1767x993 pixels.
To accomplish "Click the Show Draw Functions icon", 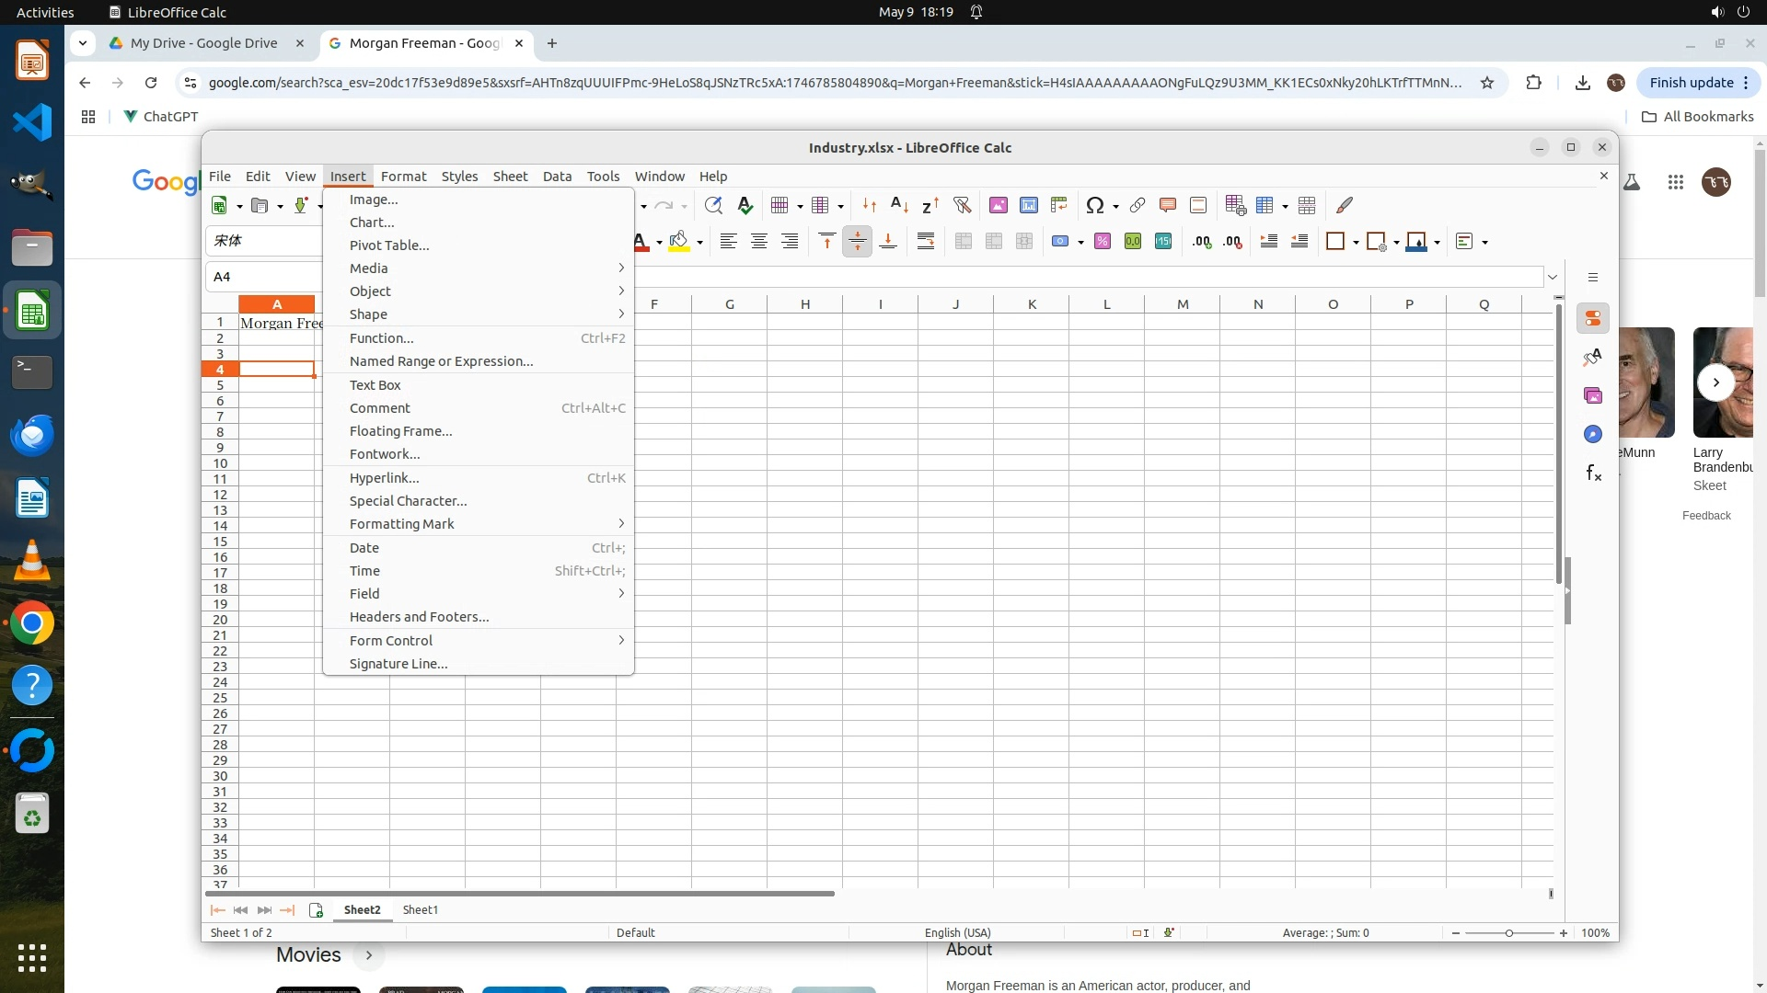I will [1345, 205].
